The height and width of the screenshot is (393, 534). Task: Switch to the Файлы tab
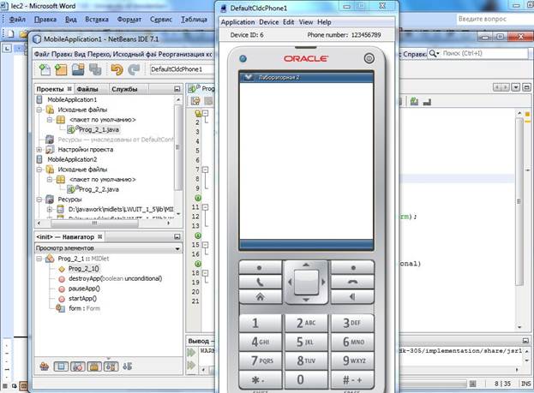coord(87,89)
